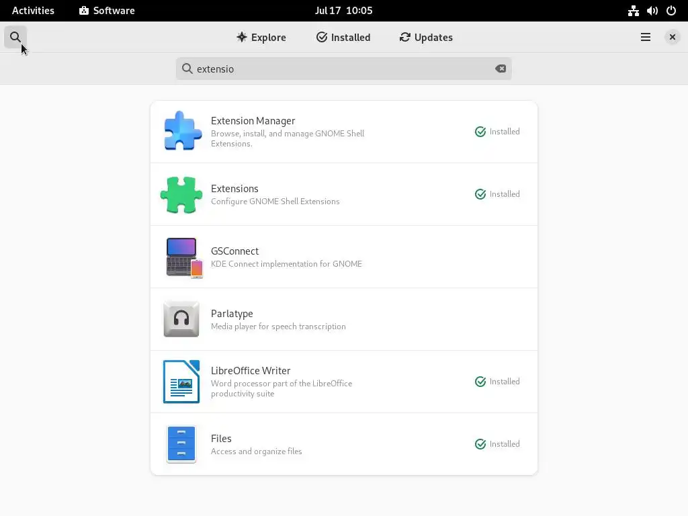The height and width of the screenshot is (516, 688).
Task: Clear the search field text
Action: pyautogui.click(x=501, y=69)
